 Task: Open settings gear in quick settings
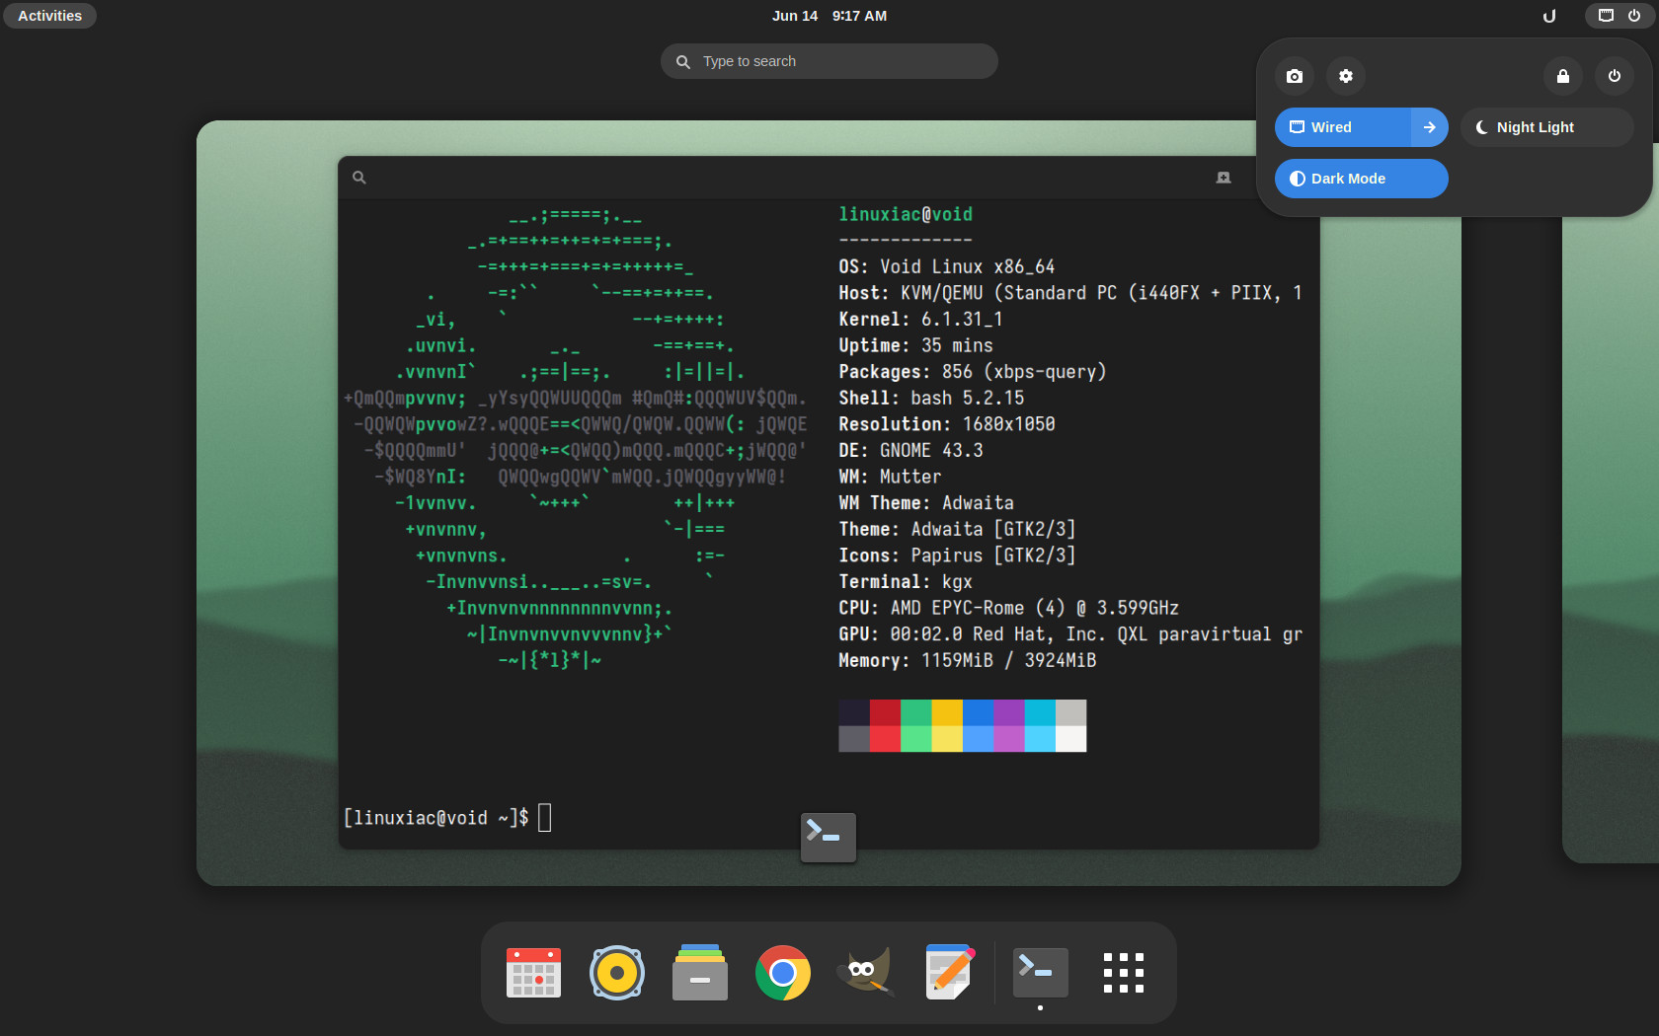point(1346,76)
